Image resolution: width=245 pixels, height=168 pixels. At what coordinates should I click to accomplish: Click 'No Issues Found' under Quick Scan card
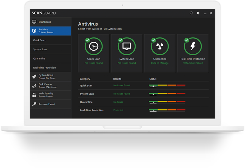94,63
